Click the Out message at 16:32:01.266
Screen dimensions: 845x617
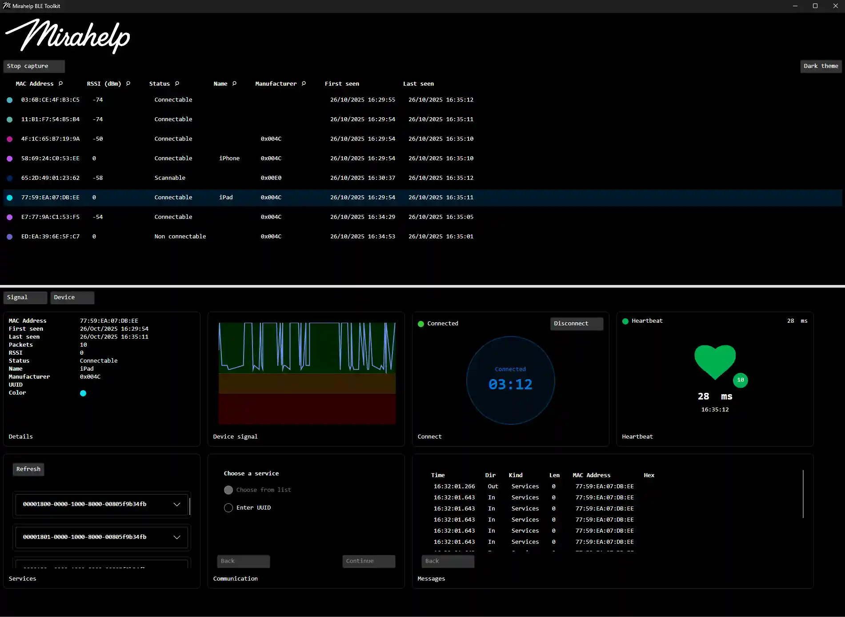(x=533, y=486)
